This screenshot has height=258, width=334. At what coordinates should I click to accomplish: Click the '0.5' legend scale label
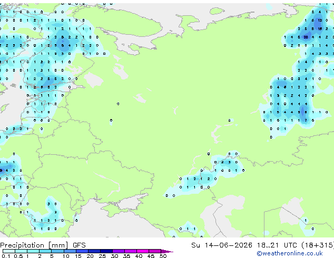18,256
